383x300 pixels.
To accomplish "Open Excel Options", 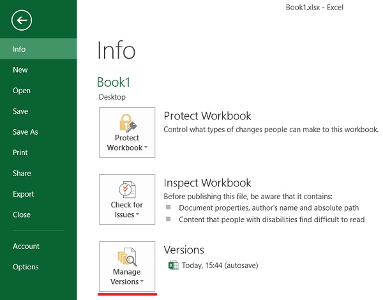I will click(x=38, y=267).
